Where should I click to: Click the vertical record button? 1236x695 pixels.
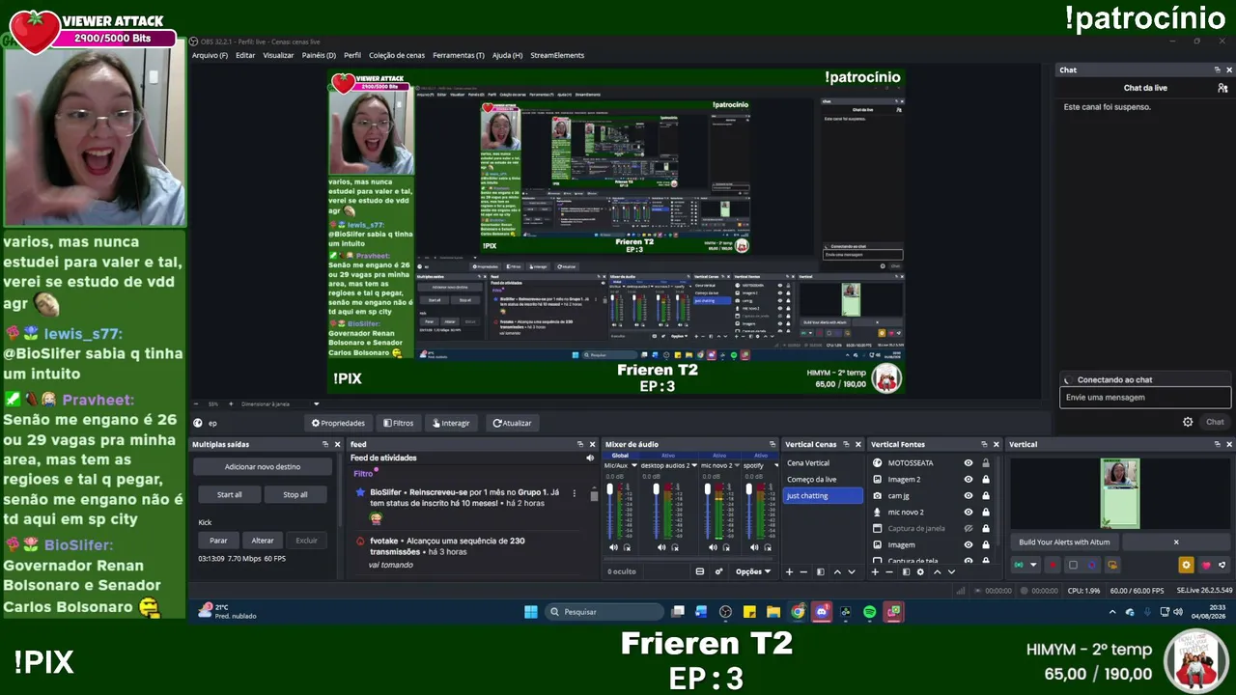point(1053,565)
